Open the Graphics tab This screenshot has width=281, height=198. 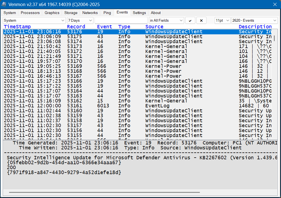[x=52, y=13]
